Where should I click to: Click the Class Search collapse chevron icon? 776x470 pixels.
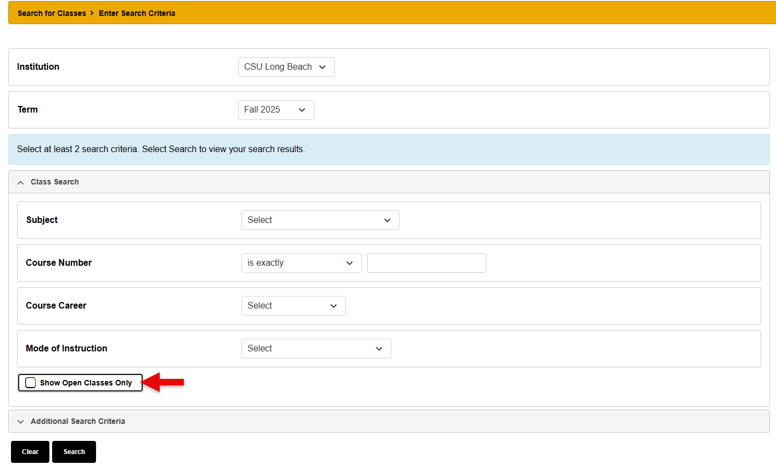click(x=20, y=182)
